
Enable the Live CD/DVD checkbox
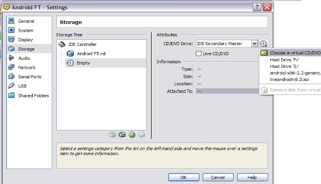199,54
